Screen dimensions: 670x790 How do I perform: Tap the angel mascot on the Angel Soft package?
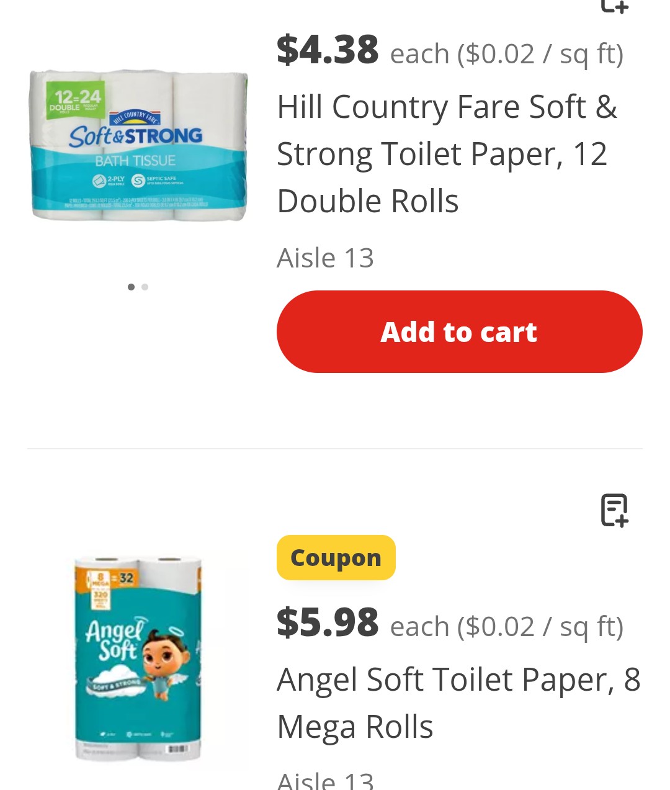[164, 664]
